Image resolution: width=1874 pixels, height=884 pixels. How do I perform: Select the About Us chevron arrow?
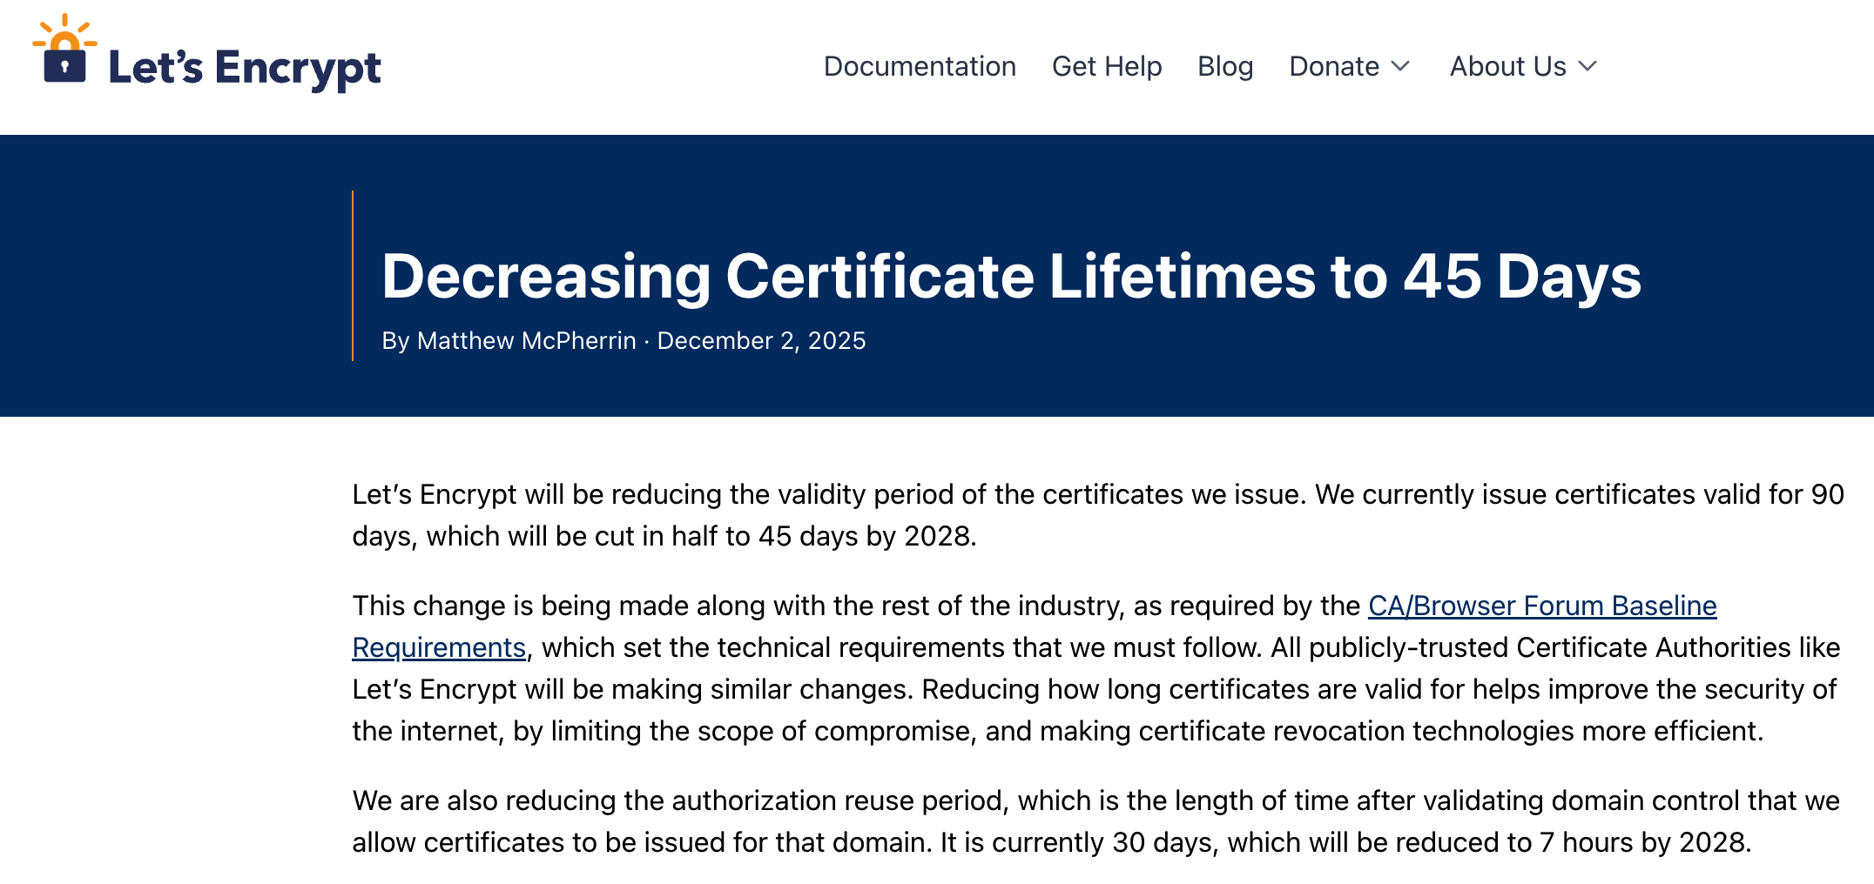[1588, 66]
